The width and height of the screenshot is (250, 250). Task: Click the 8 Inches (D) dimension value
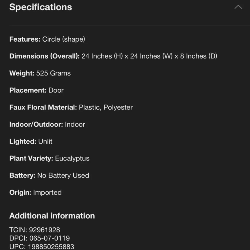click(199, 56)
